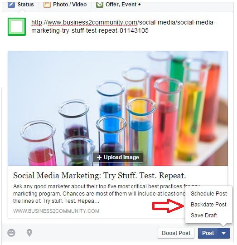Click the Offer, Event + green icon
This screenshot has width=237, height=245.
click(100, 5)
